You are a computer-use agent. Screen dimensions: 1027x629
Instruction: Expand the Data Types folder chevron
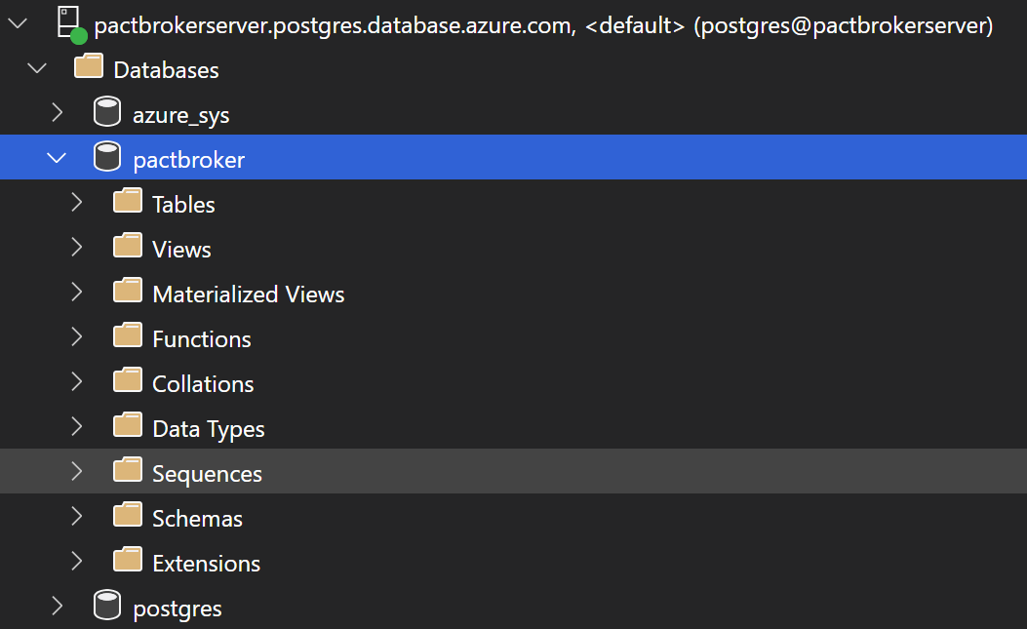(77, 426)
